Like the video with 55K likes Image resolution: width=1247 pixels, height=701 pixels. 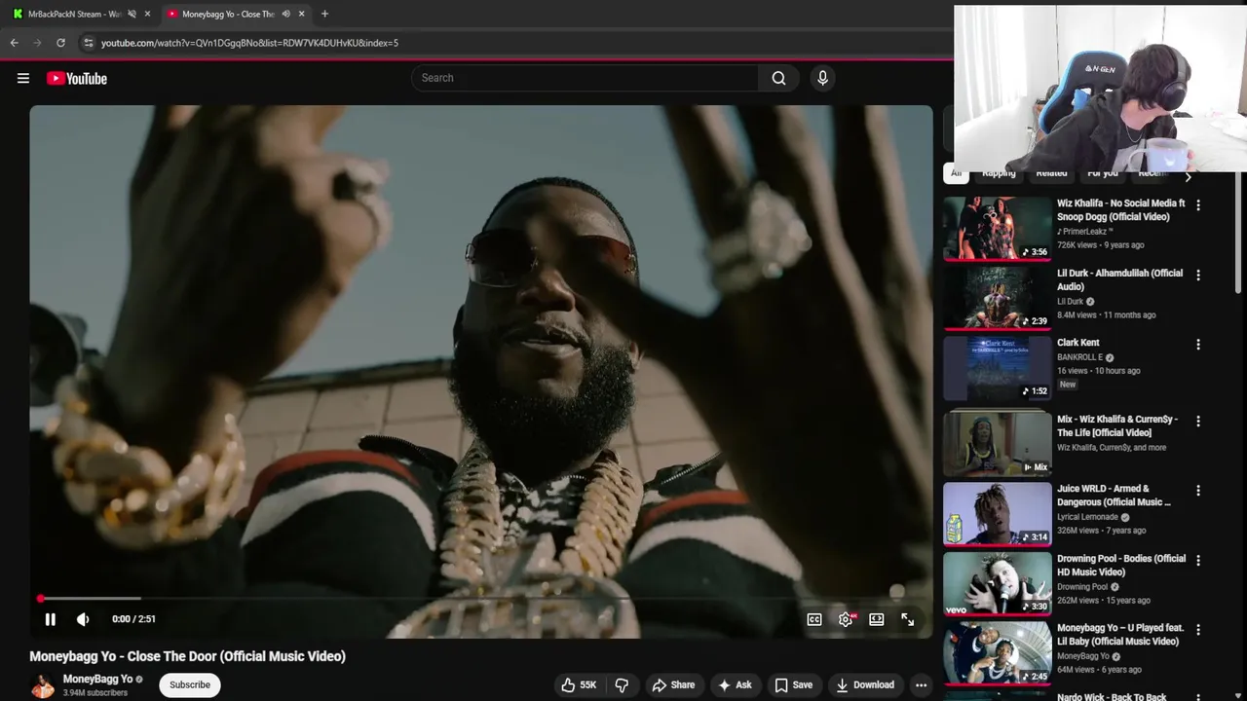[578, 685]
